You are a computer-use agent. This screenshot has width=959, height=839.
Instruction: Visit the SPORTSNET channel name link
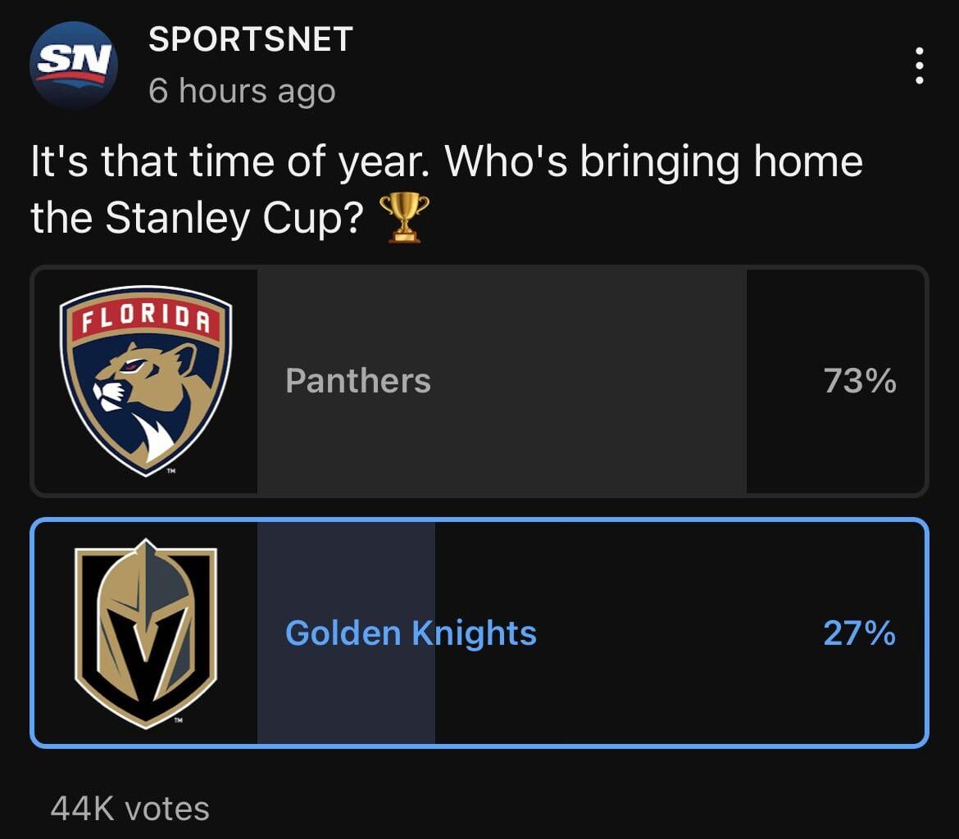250,39
